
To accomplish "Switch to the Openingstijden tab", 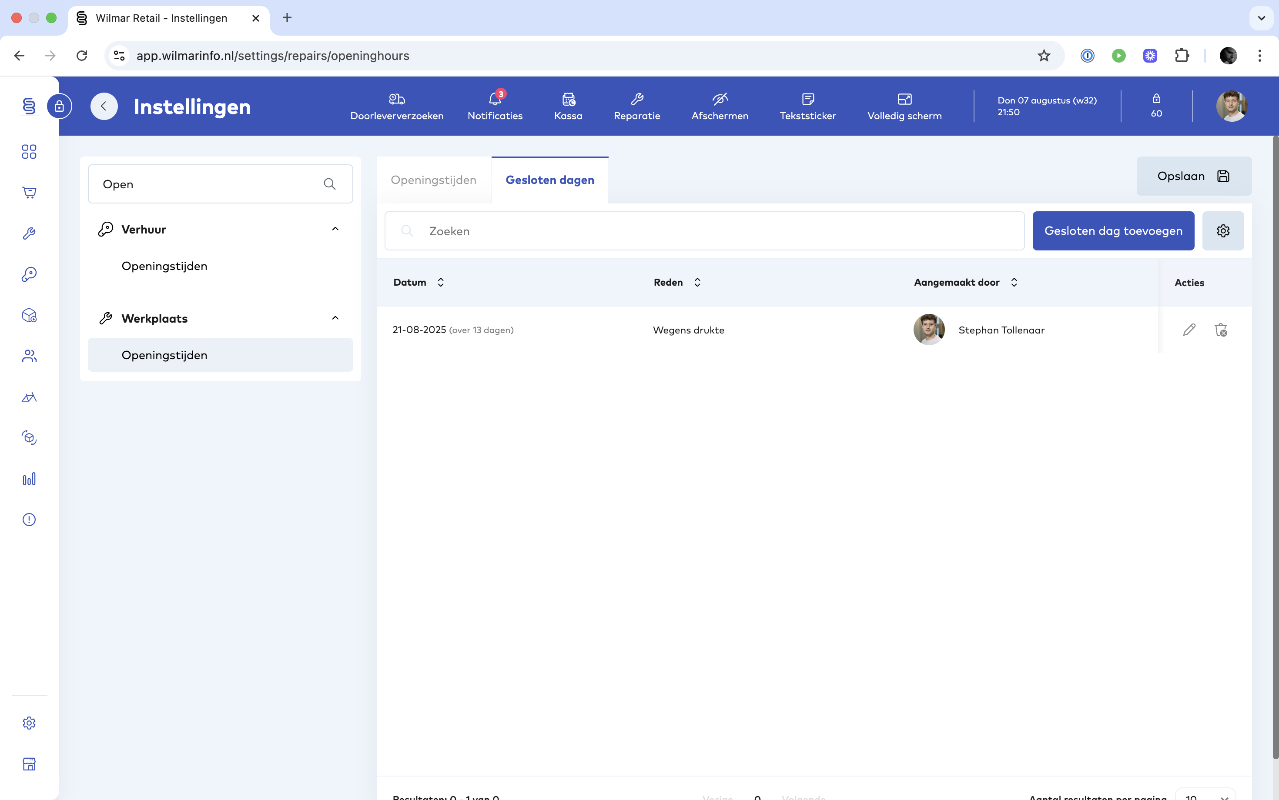I will click(x=434, y=180).
